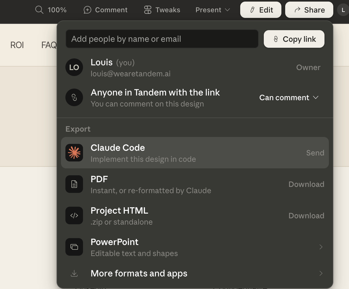Click the pencil icon in Edit
Screen dimensions: 349x289
tap(252, 10)
